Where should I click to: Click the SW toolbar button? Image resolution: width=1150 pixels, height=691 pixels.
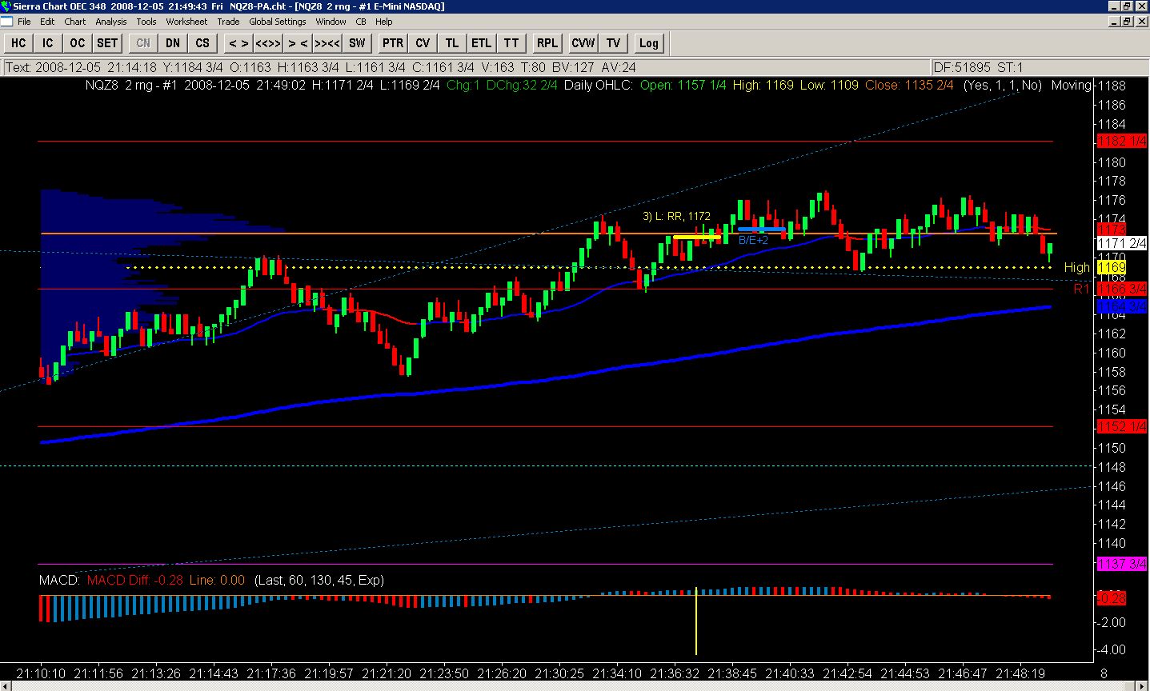pos(357,43)
